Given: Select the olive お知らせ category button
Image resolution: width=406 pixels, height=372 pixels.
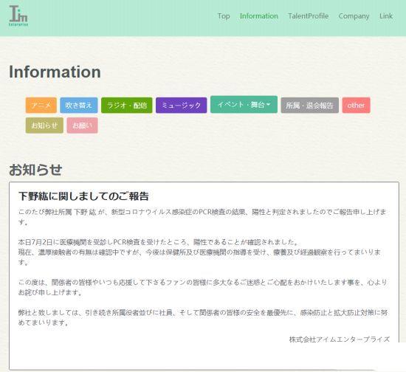Looking at the screenshot, I should pyautogui.click(x=44, y=125).
